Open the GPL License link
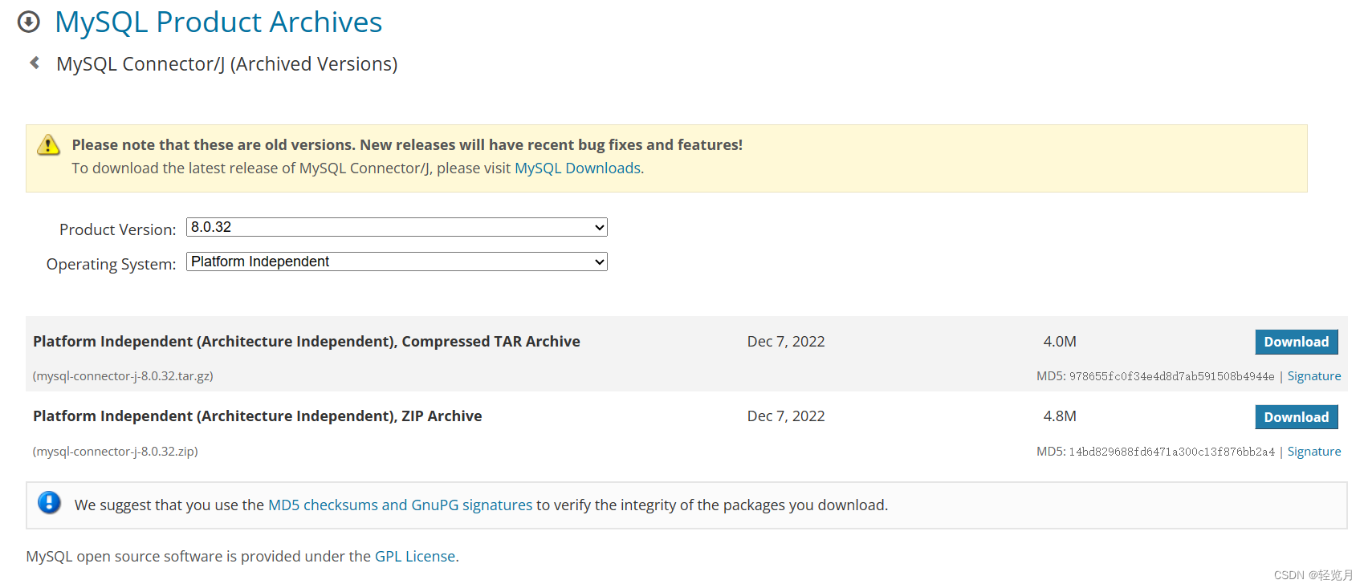1364x588 pixels. (415, 557)
